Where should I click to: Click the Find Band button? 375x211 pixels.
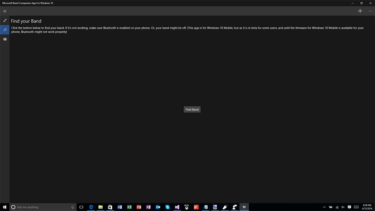coord(192,109)
